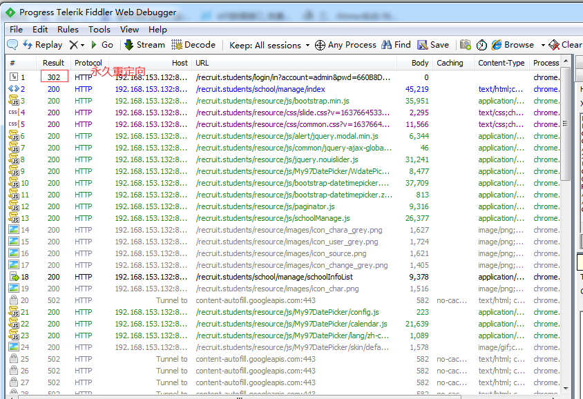The width and height of the screenshot is (583, 399).
Task: Select session 25 content-autofill.googleapis.com:443
Action: tap(256, 359)
